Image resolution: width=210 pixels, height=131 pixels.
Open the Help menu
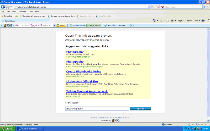pyautogui.click(x=37, y=12)
